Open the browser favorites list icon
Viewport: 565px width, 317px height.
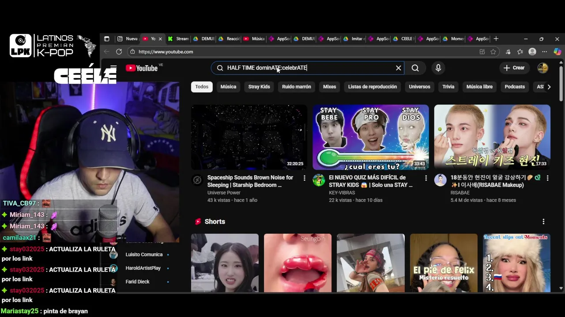pyautogui.click(x=520, y=52)
